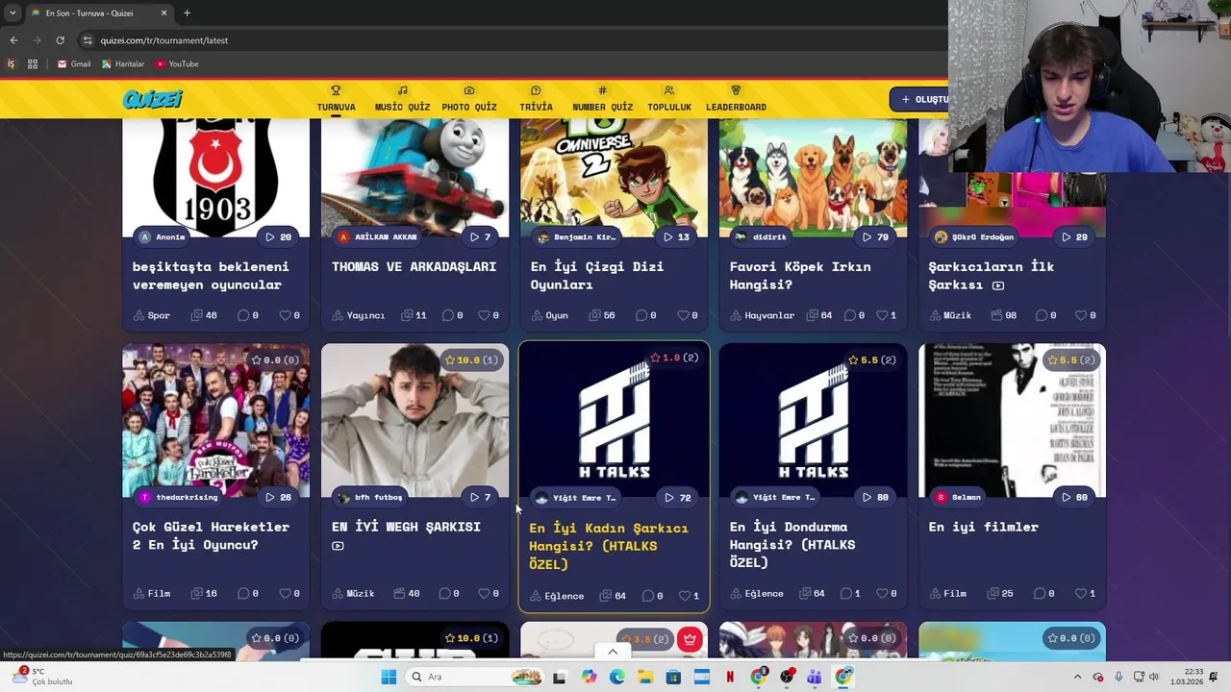Open author Selman profile
This screenshot has width=1231, height=692.
coord(959,497)
